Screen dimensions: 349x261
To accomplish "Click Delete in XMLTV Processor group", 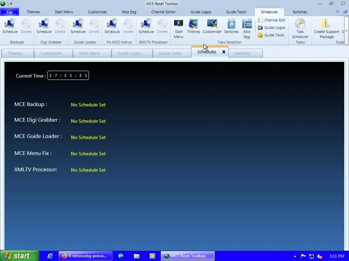I will click(162, 26).
